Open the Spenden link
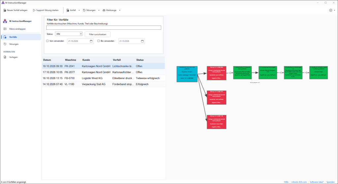This screenshot has height=184, width=338. pos(330,182)
